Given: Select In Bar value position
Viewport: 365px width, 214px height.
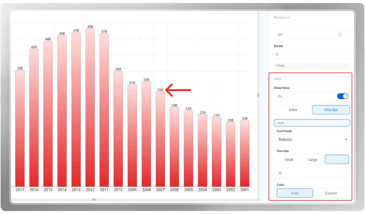Looking at the screenshot, I should pos(293,110).
